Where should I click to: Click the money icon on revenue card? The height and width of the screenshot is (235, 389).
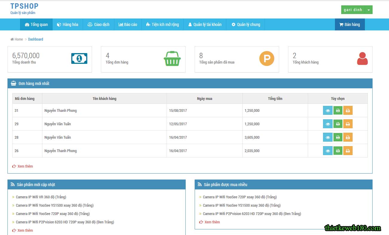(x=79, y=59)
